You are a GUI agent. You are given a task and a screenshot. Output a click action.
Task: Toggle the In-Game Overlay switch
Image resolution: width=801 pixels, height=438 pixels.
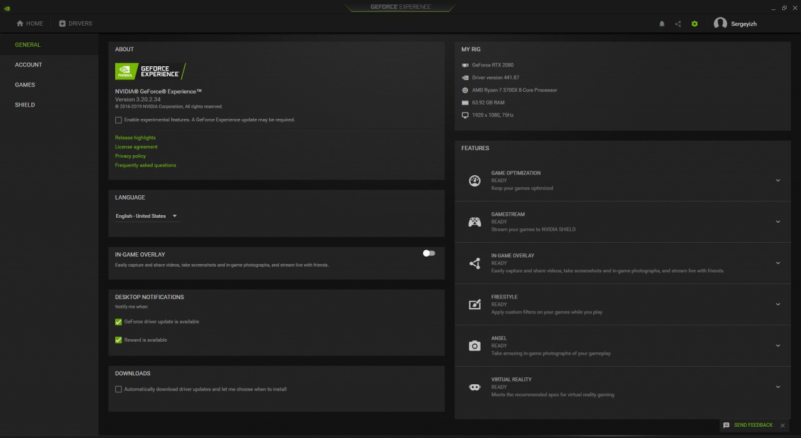tap(429, 253)
